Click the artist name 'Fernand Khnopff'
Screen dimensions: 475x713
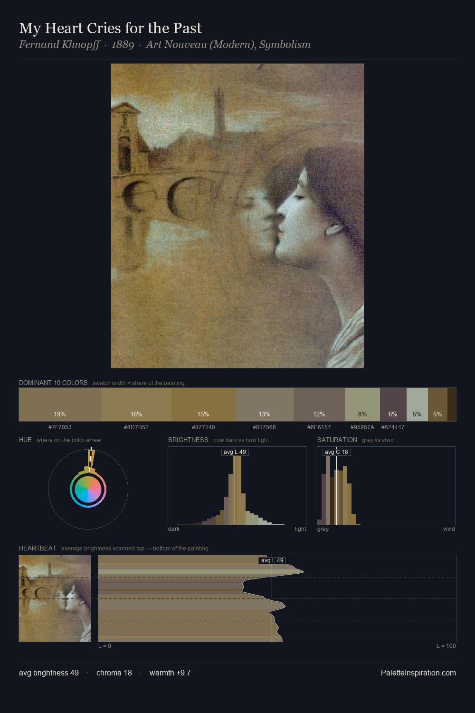(x=59, y=45)
